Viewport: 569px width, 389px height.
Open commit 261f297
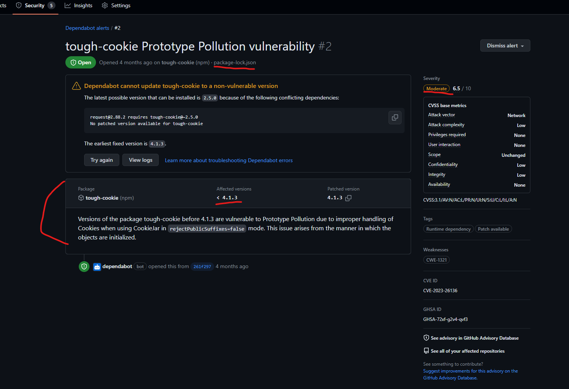coord(202,267)
